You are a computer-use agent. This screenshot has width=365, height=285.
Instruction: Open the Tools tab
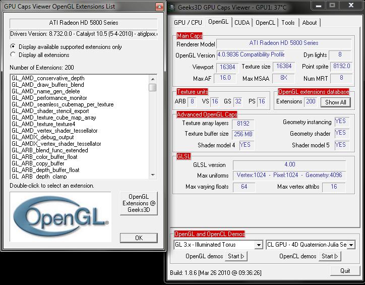tap(288, 23)
